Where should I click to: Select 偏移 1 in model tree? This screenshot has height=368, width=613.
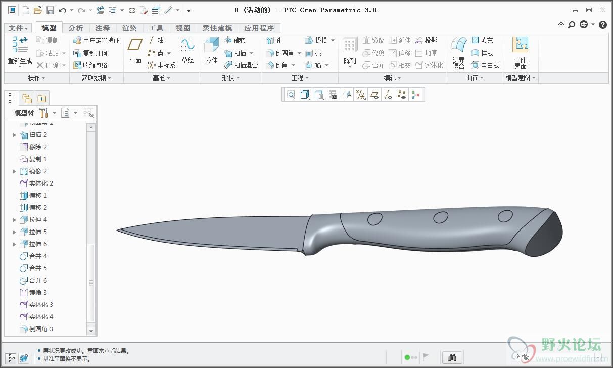point(33,196)
